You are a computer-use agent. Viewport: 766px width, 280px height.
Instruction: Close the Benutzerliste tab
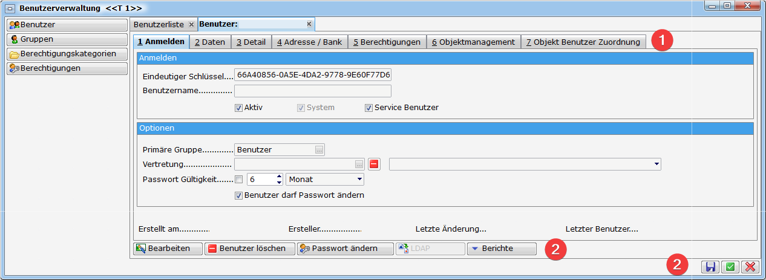[191, 24]
